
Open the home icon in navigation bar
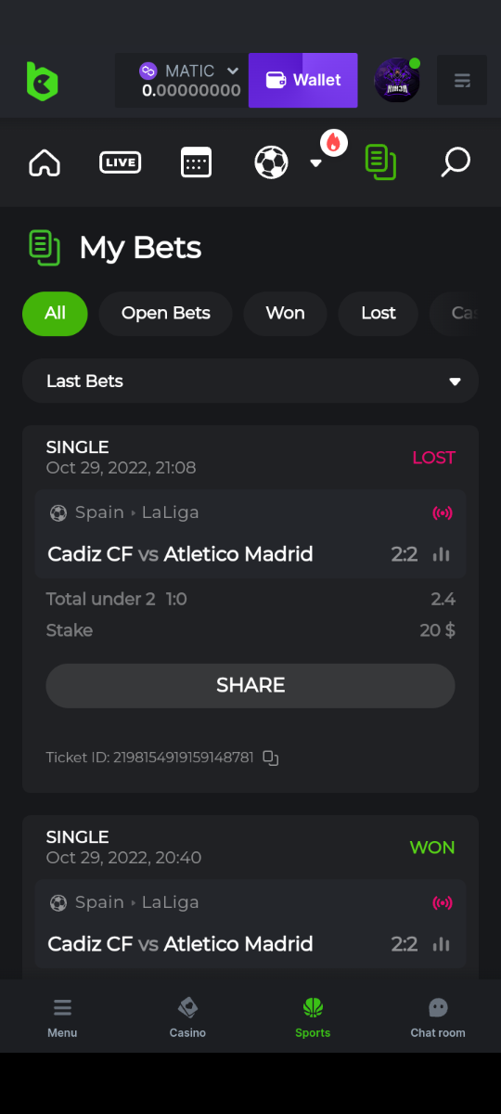pos(45,162)
